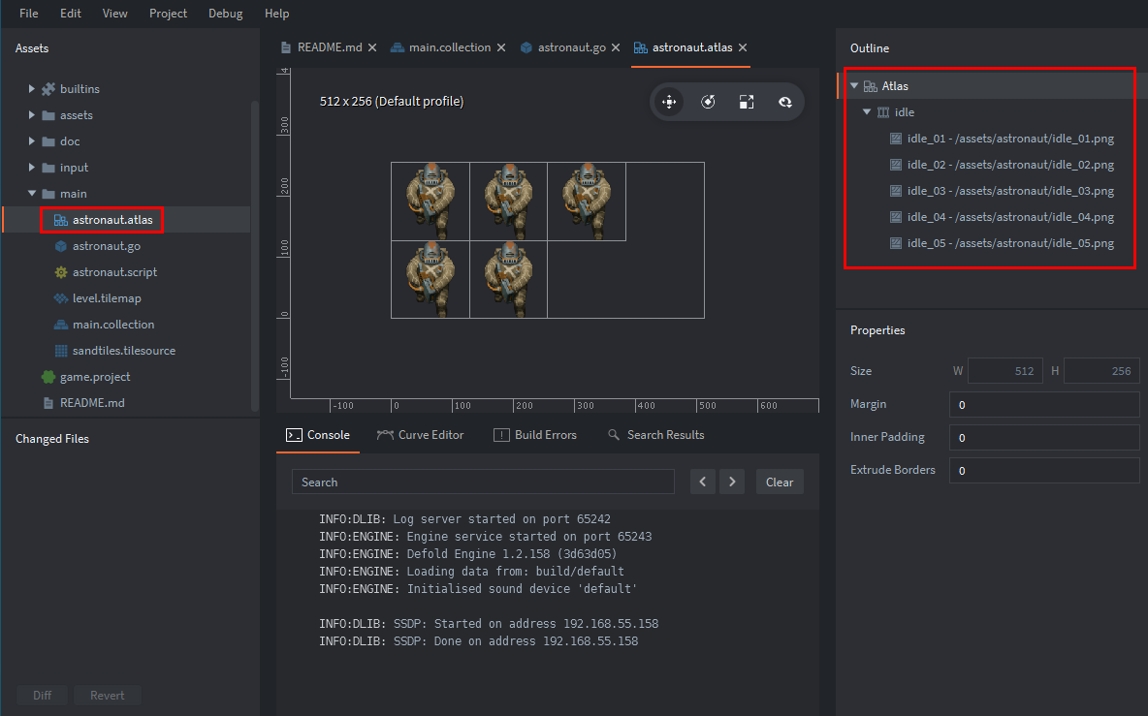
Task: Click the Atlas icon in Outline
Action: click(870, 86)
